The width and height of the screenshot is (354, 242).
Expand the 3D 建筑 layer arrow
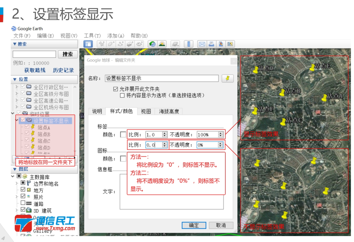17,210
